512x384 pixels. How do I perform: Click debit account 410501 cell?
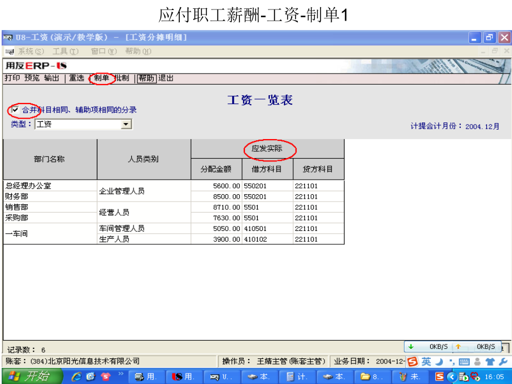[268, 229]
